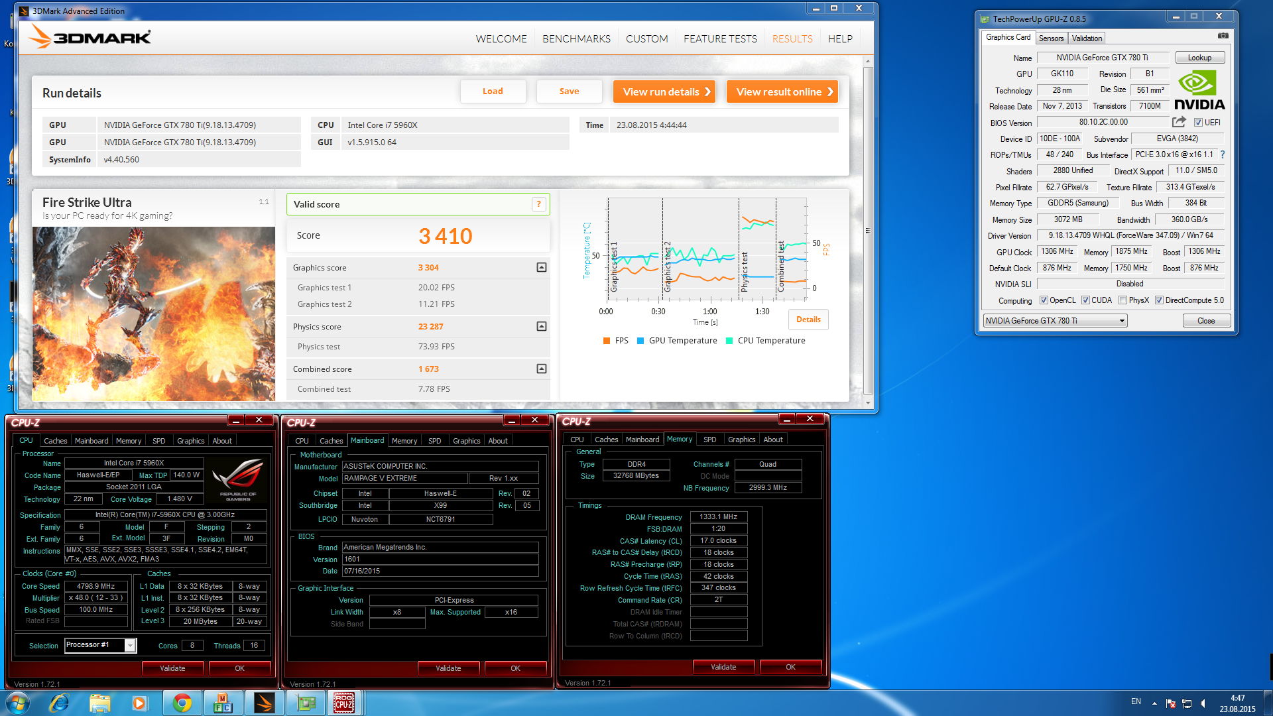The width and height of the screenshot is (1273, 716).
Task: Click the blue GPU Temperature legend swatch
Action: point(640,341)
